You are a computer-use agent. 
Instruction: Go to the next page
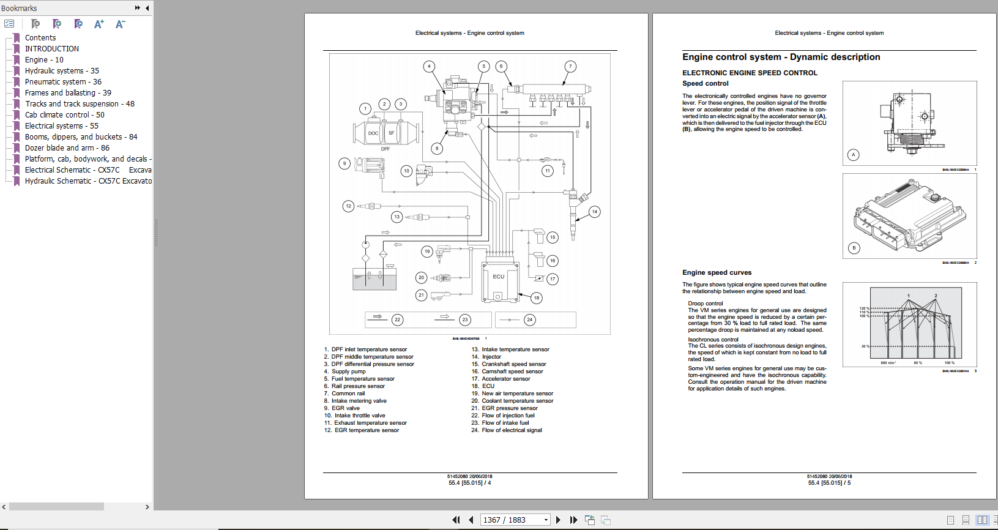(558, 520)
